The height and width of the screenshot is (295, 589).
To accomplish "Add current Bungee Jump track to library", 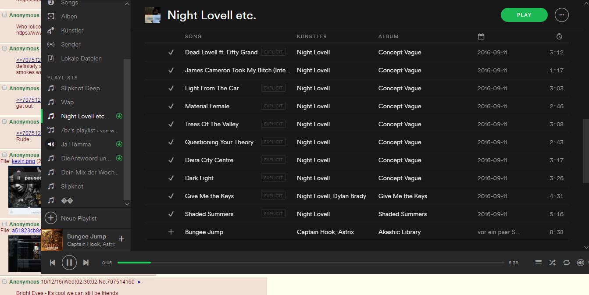I will (121, 239).
